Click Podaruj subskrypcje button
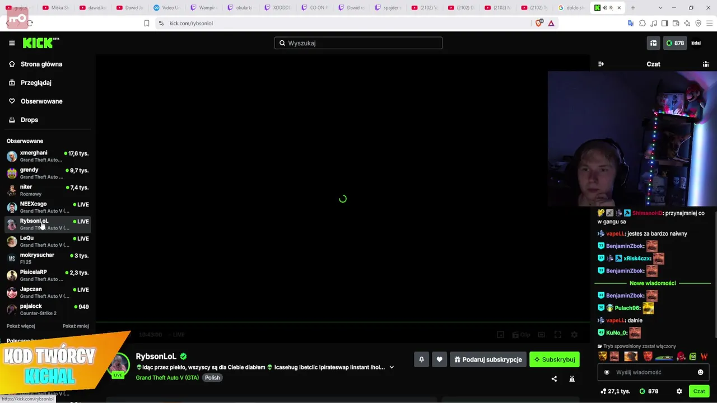 click(488, 359)
